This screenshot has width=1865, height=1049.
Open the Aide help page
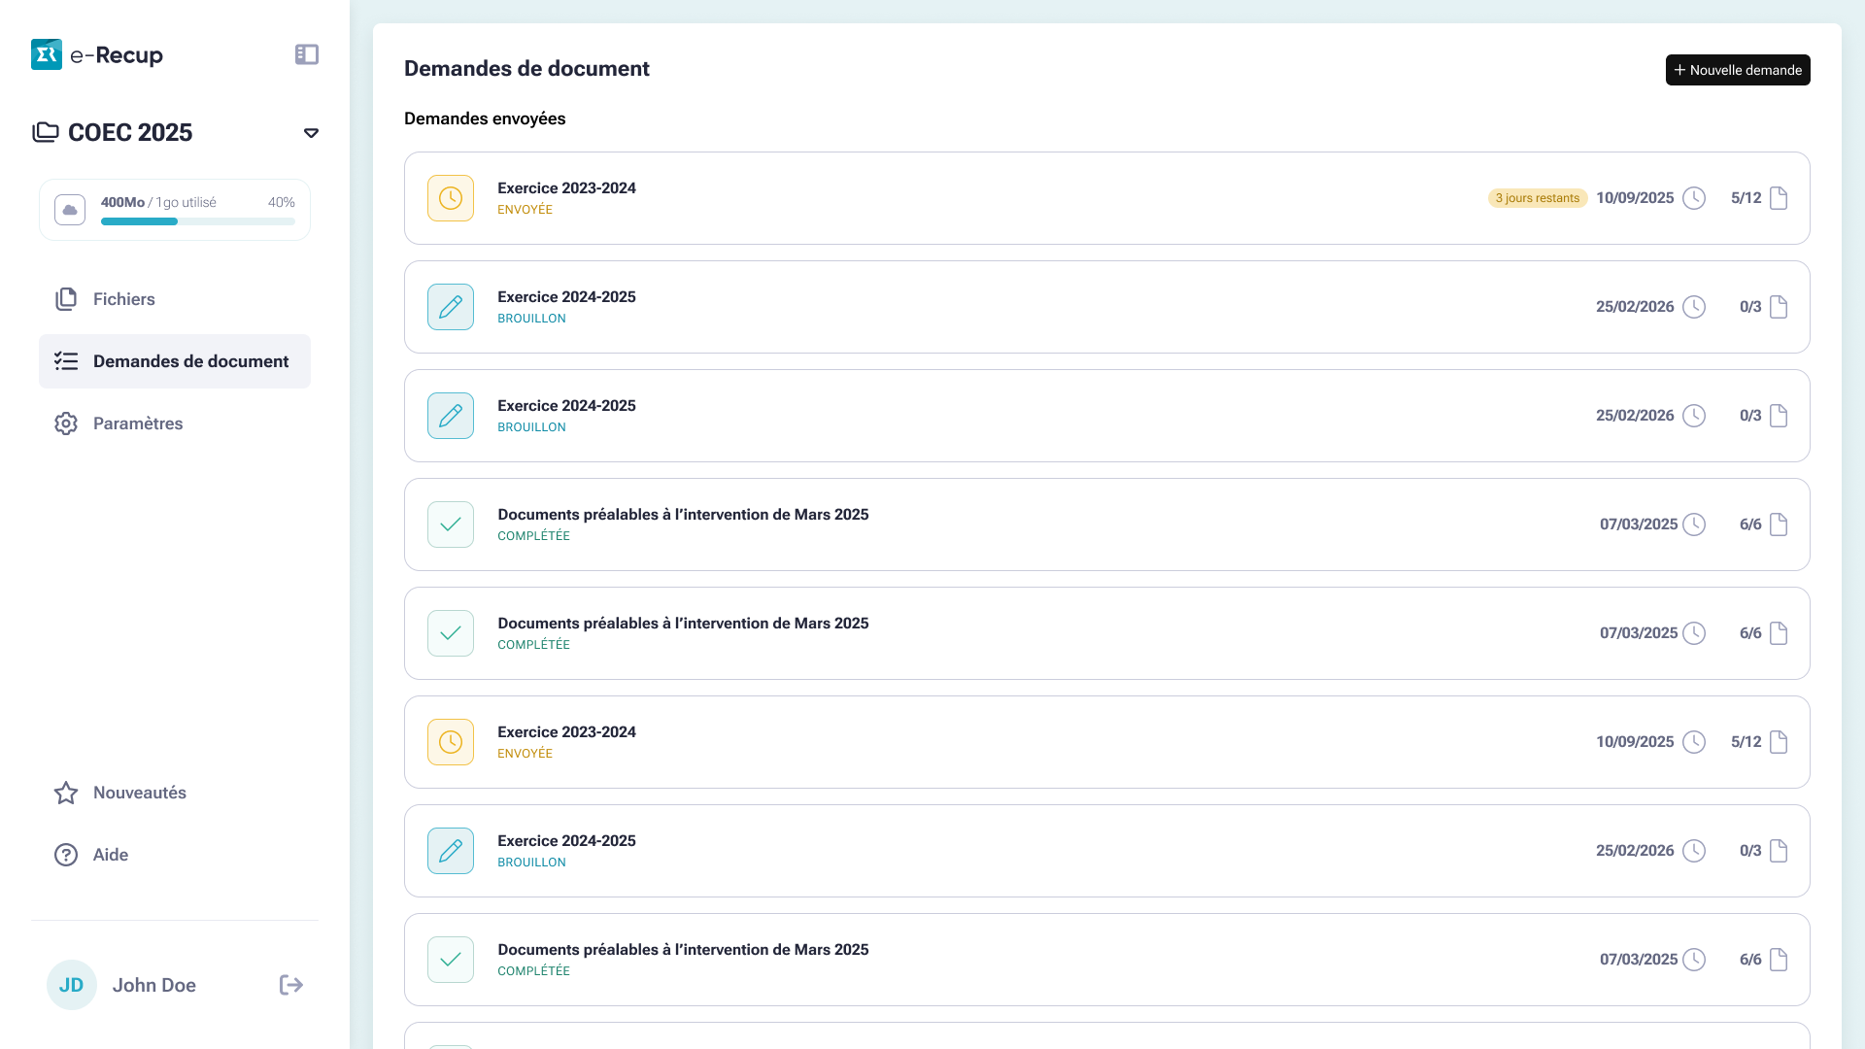pos(110,855)
